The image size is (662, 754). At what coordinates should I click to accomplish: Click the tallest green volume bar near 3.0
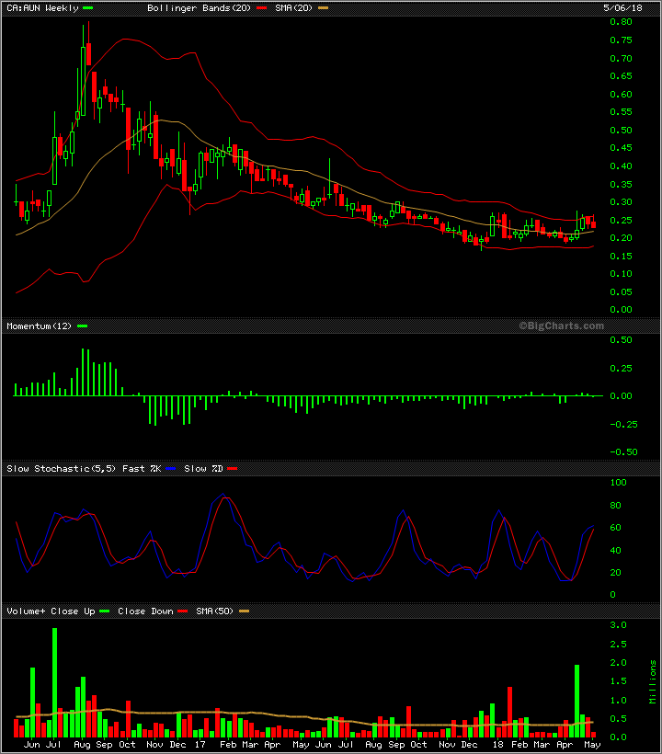click(55, 683)
